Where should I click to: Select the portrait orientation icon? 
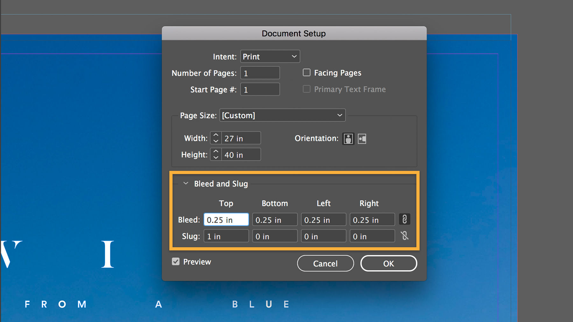click(348, 138)
